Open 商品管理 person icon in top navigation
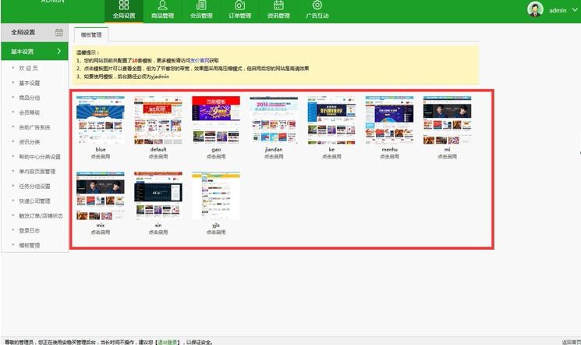 pos(162,5)
